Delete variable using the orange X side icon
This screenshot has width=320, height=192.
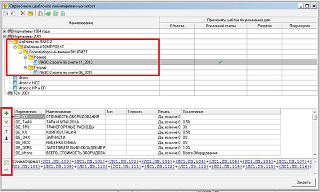click(x=6, y=122)
